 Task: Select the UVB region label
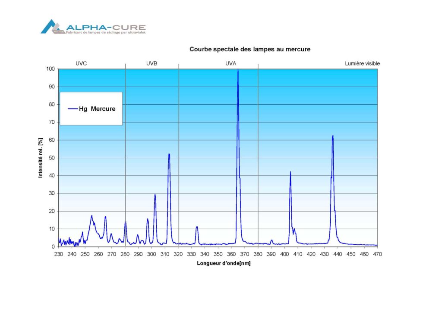pyautogui.click(x=152, y=63)
